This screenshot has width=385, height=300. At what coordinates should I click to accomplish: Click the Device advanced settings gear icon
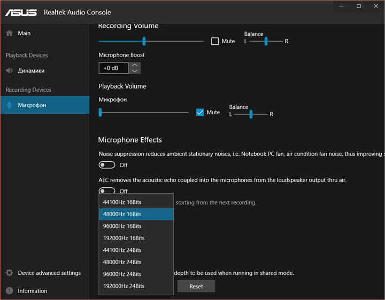coord(9,273)
